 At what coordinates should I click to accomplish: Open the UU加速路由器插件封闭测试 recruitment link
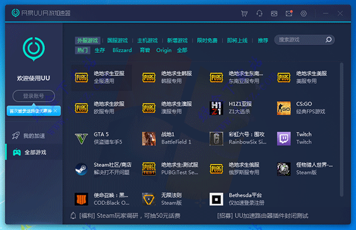pos(263,216)
